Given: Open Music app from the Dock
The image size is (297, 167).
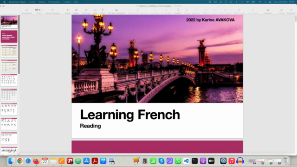Looking at the screenshot, I should pyautogui.click(x=232, y=161).
